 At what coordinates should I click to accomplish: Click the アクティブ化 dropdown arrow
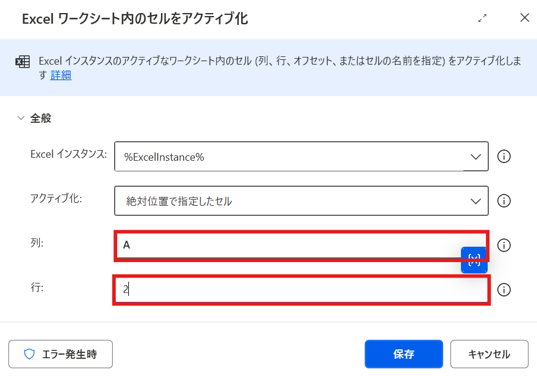(475, 201)
